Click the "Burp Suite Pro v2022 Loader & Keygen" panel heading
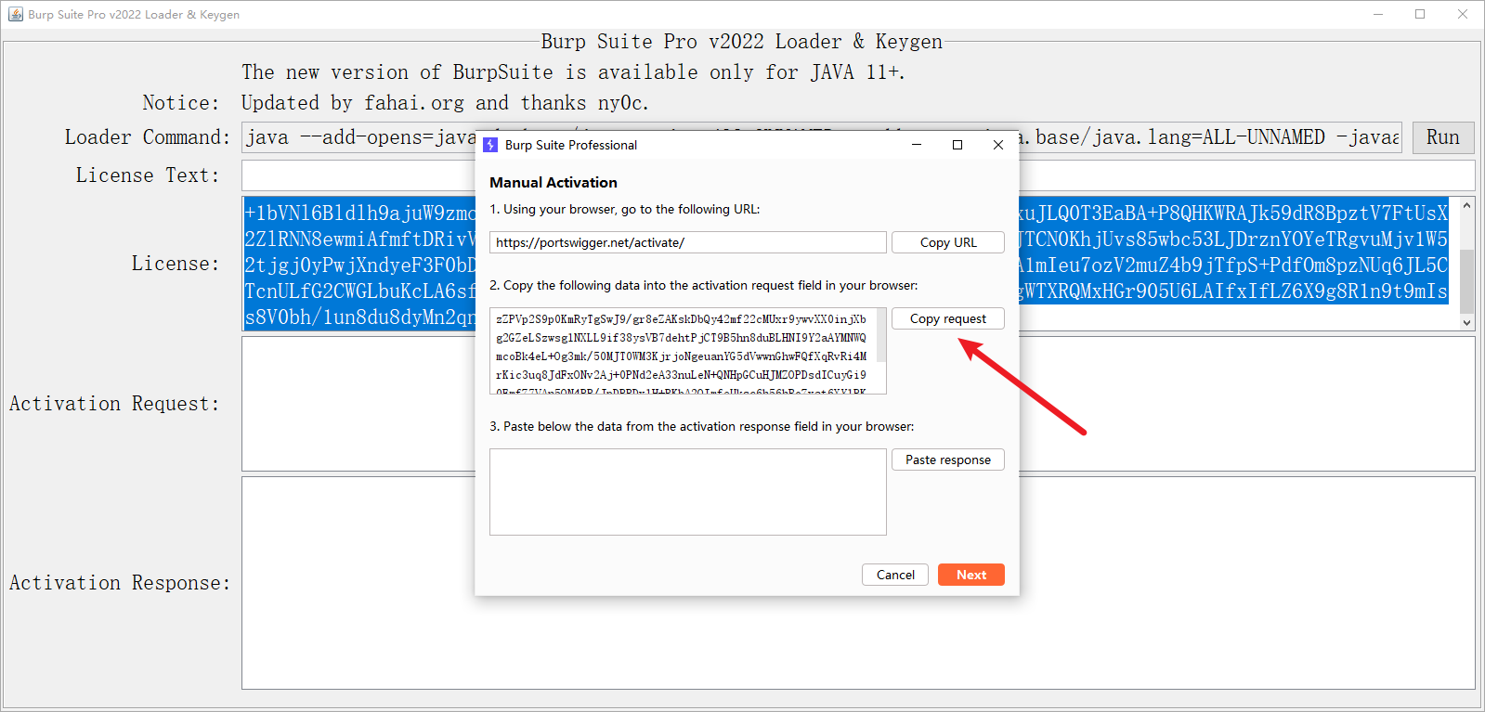 click(x=742, y=42)
